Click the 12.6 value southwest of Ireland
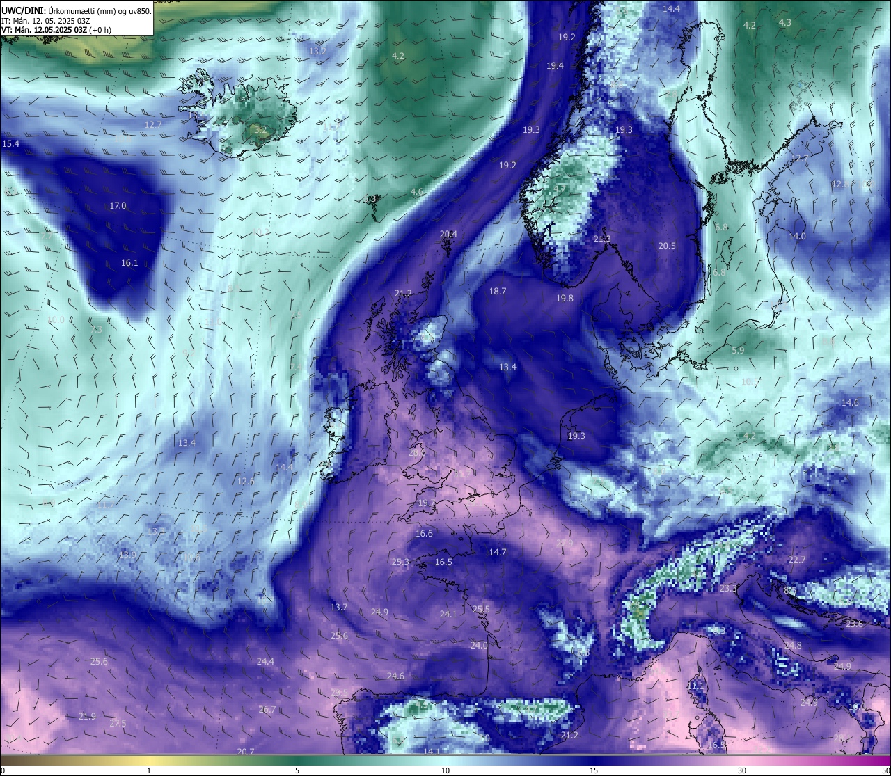891x776 pixels. (x=246, y=481)
